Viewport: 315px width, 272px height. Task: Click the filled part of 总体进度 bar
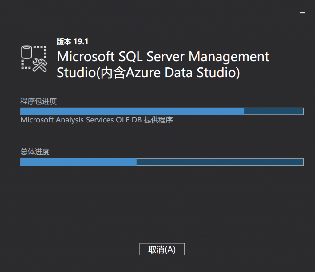78,162
